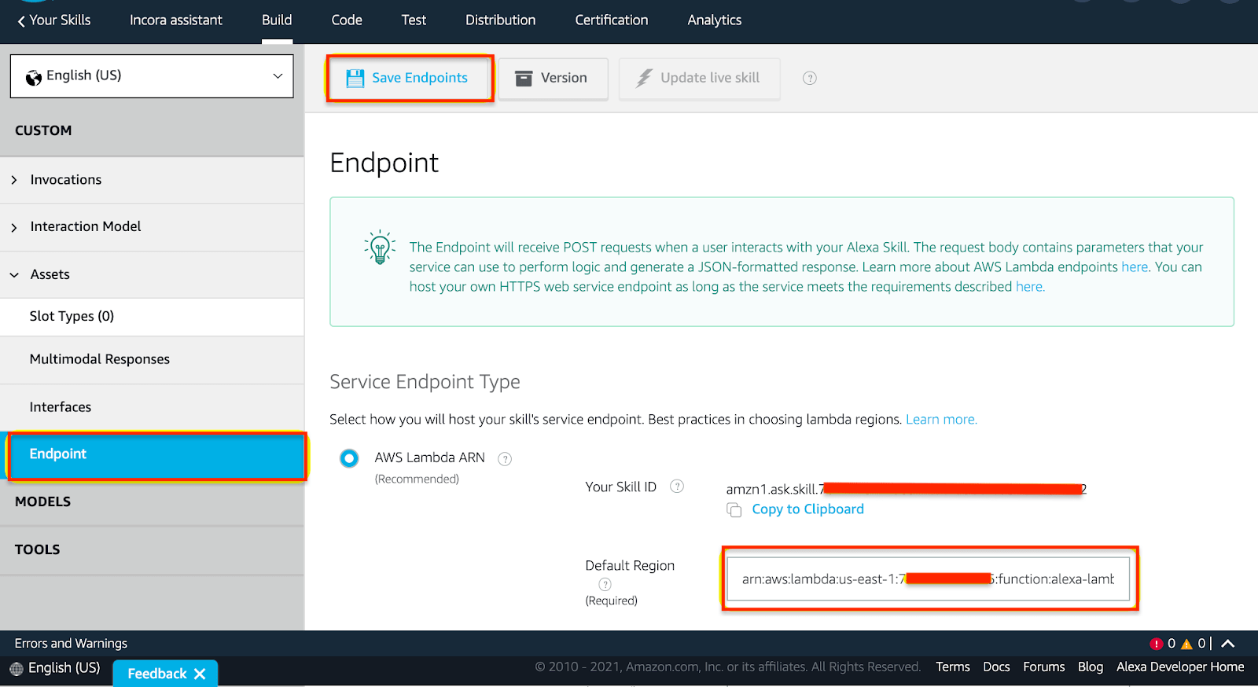Select the AWS Lambda ARN radio button
Screen dimensions: 1258x687
click(x=349, y=458)
